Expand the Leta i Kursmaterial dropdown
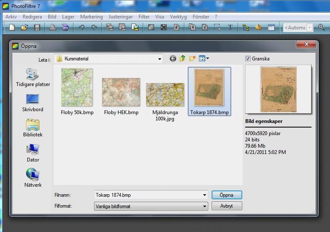330x232 pixels. coord(160,59)
